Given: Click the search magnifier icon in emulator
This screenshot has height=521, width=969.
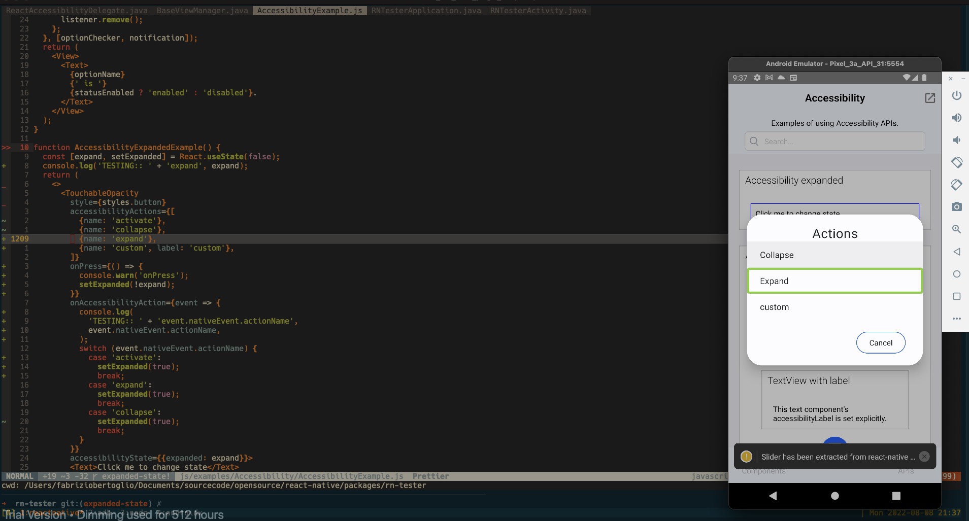Looking at the screenshot, I should coord(754,141).
